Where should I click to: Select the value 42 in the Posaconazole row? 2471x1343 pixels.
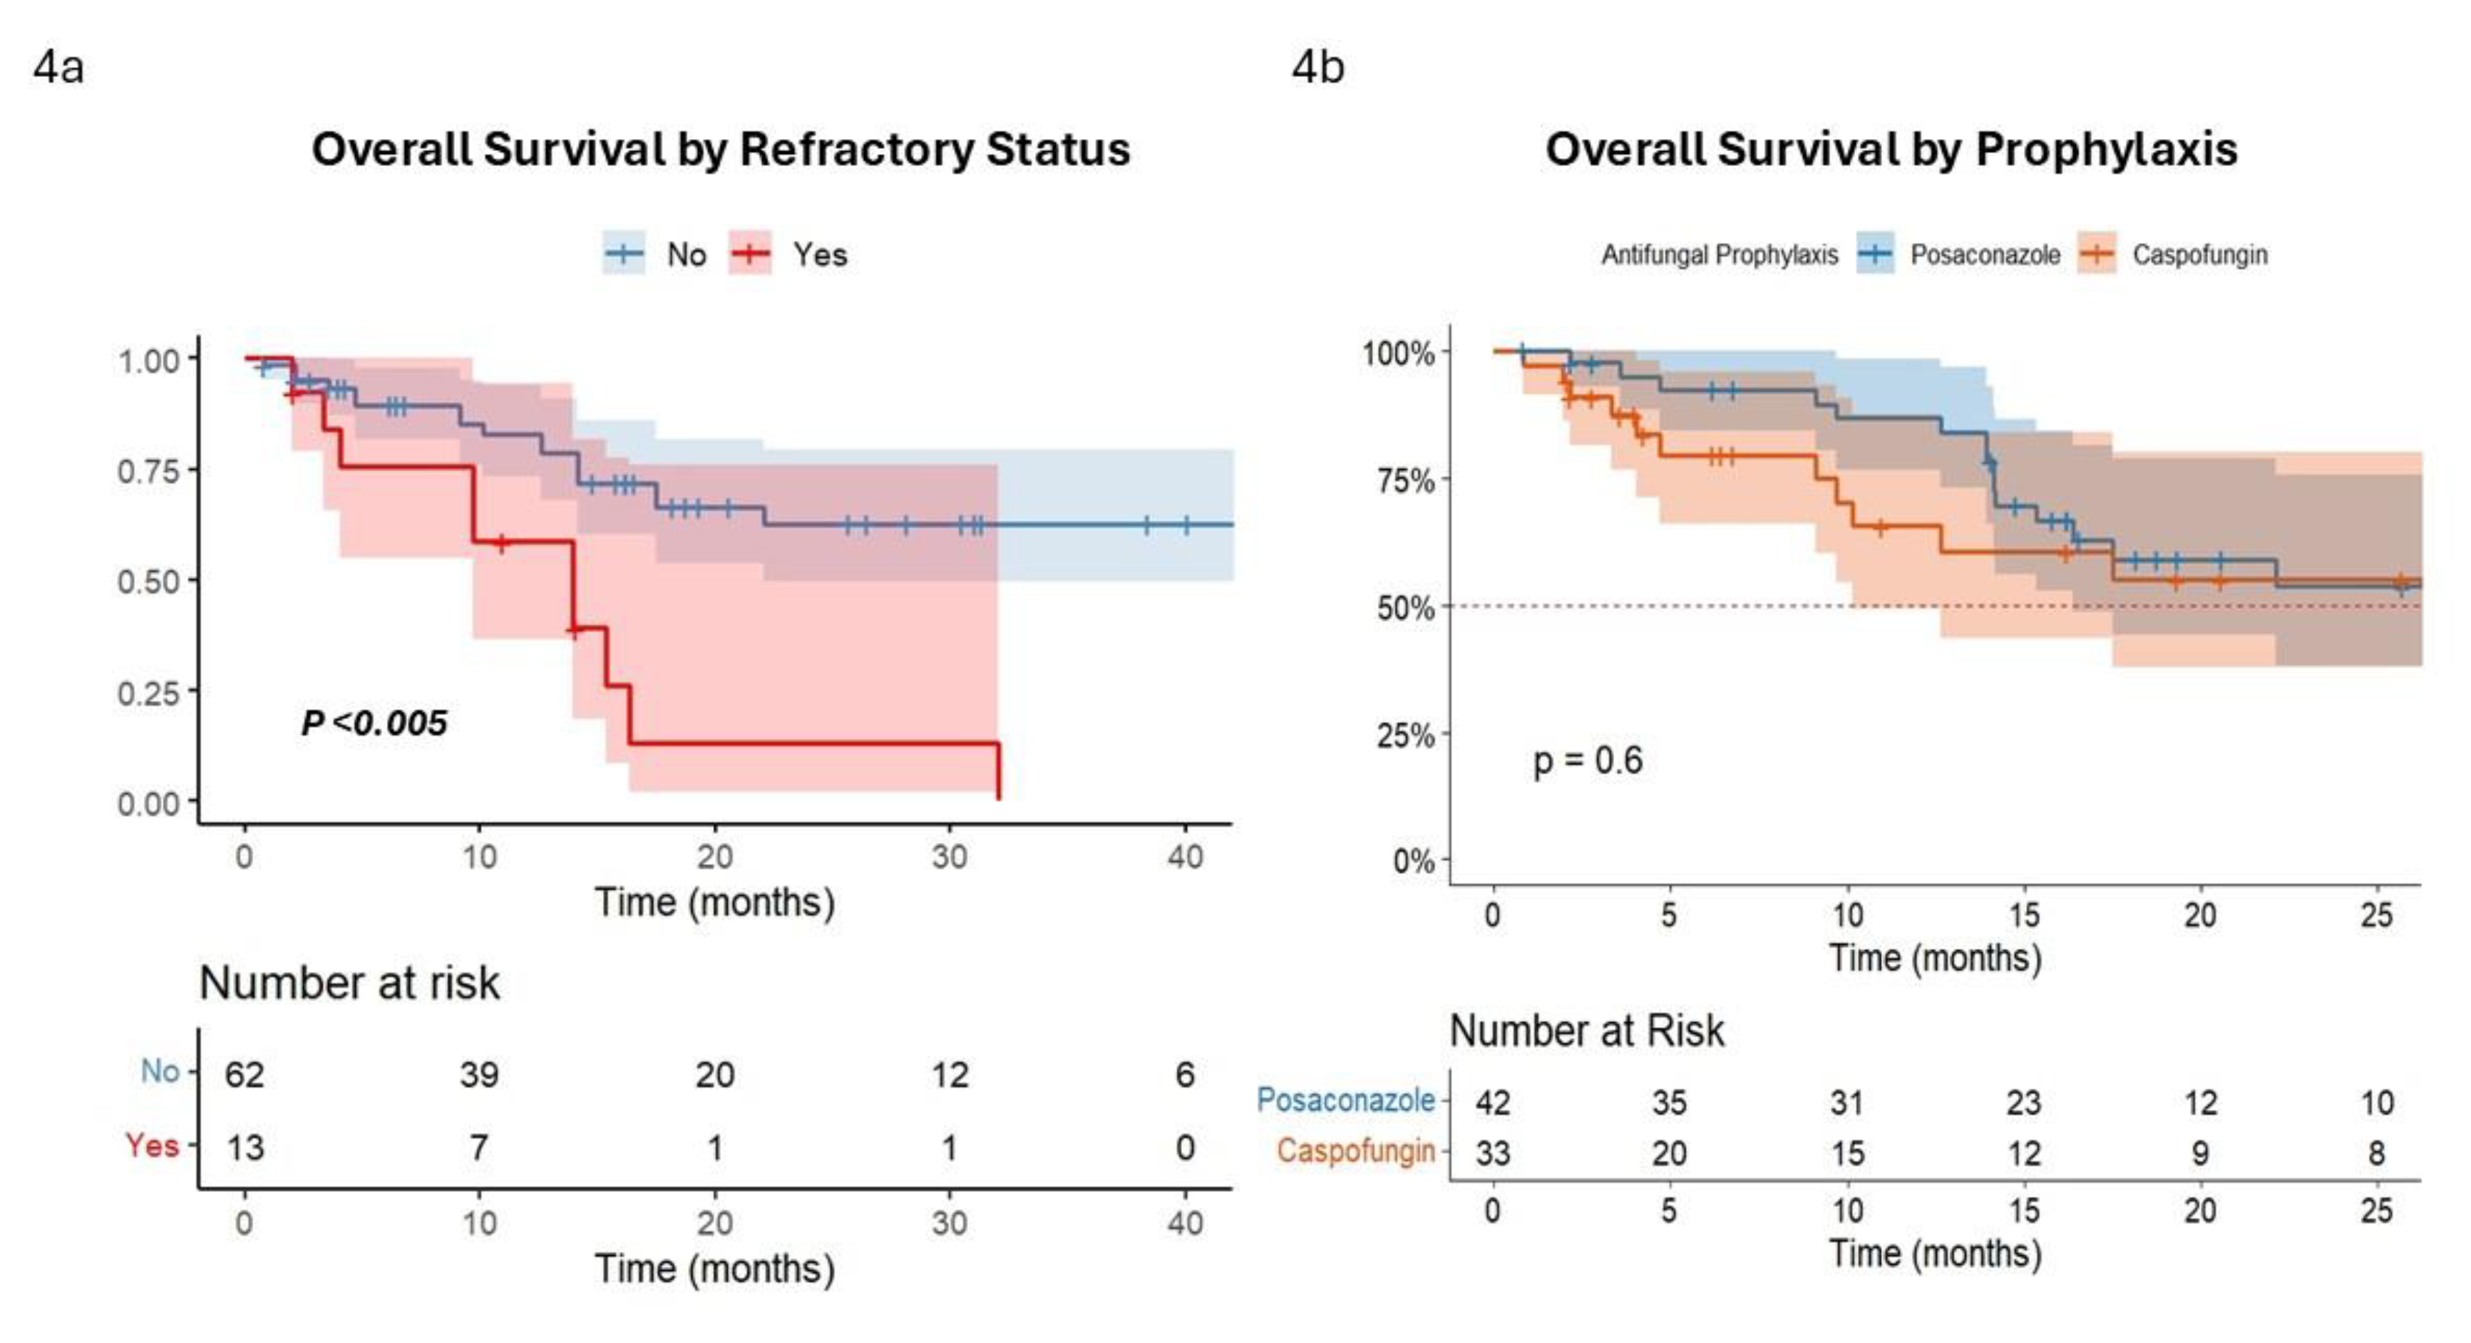point(1493,1102)
